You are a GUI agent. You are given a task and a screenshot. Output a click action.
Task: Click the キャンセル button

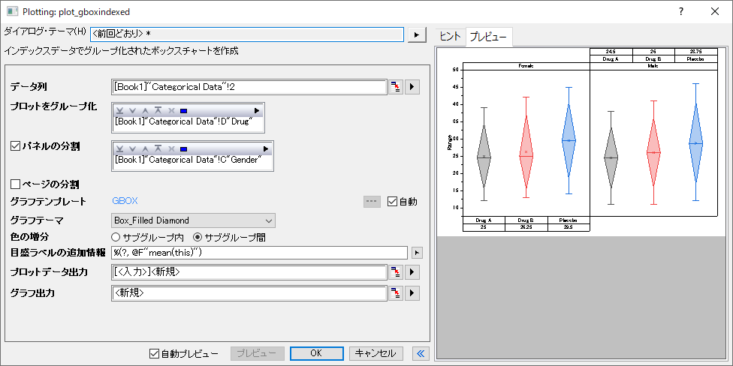coord(376,353)
